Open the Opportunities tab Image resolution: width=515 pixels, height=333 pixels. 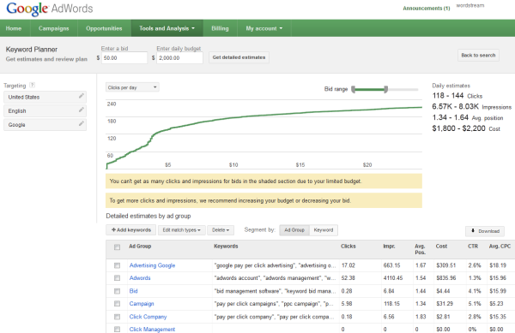(104, 28)
